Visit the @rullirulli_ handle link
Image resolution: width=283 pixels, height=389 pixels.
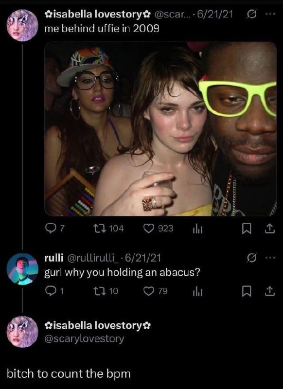[x=94, y=258]
